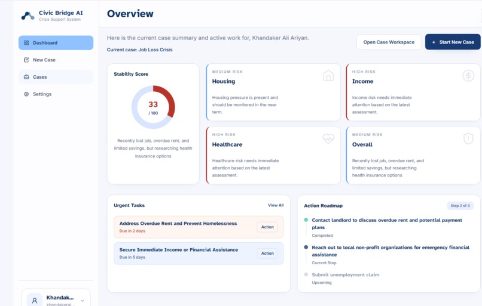
Task: Click the completed step dot for Contact landlord
Action: 306,220
